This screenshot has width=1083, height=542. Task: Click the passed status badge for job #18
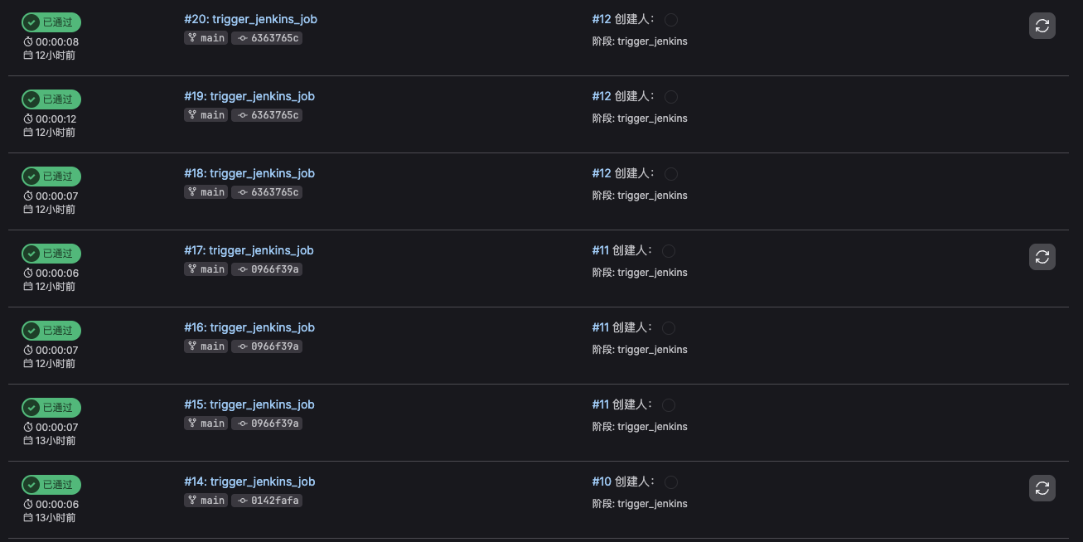pos(51,177)
